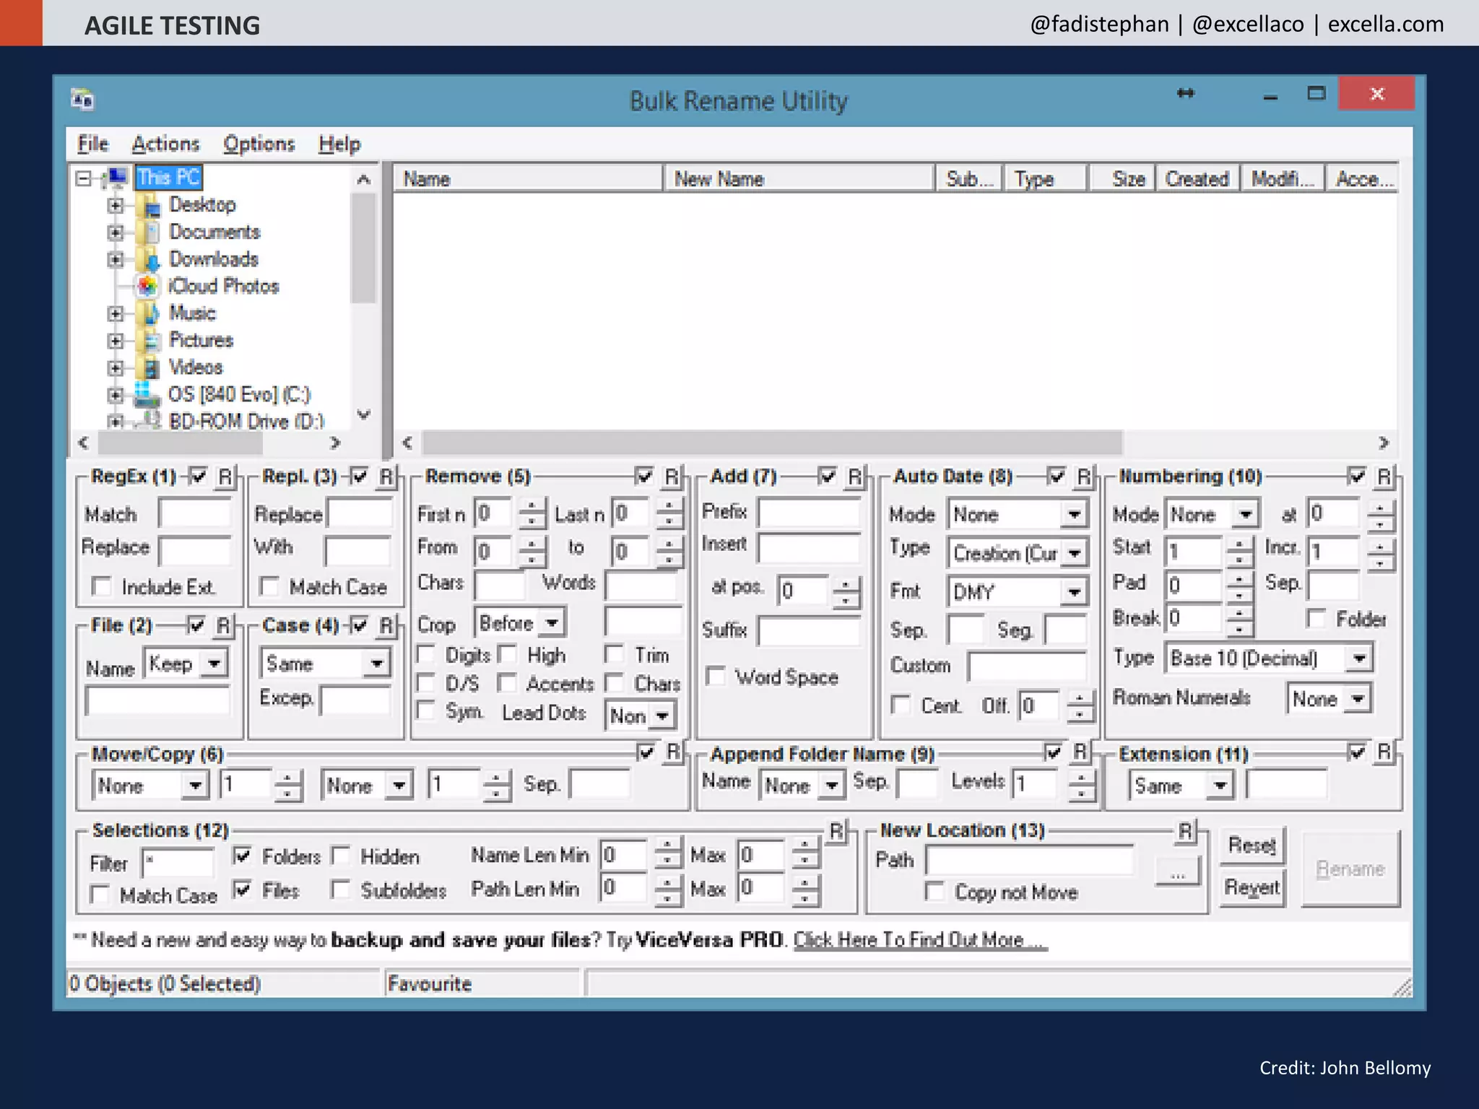This screenshot has height=1109, width=1479.
Task: Click the Reset button
Action: coord(1252,845)
